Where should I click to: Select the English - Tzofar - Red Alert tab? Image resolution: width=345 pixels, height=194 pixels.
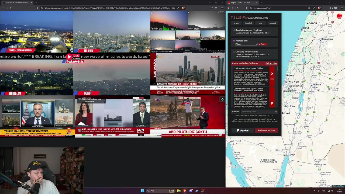click(x=242, y=3)
